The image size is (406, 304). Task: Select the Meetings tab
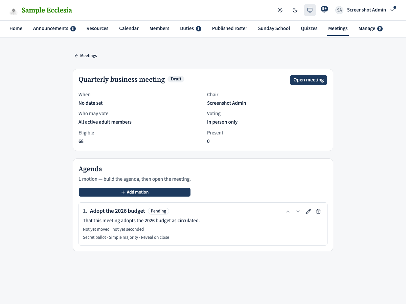[x=338, y=28]
